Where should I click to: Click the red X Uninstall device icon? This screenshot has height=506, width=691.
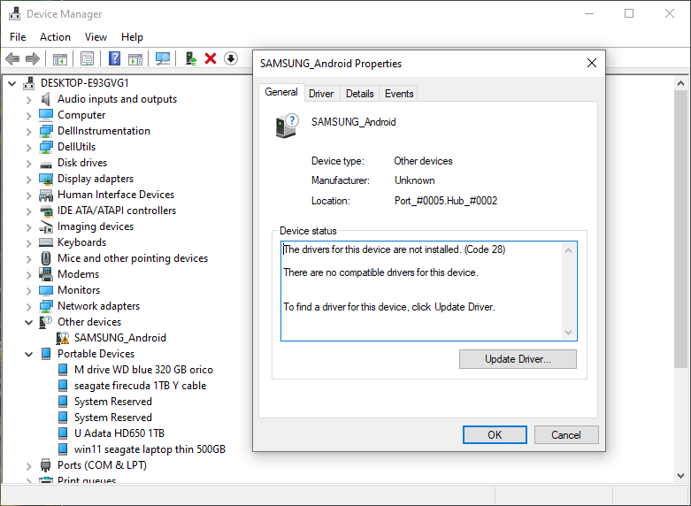pyautogui.click(x=211, y=58)
